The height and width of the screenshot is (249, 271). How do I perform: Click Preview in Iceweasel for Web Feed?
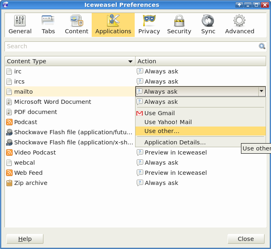[176, 173]
